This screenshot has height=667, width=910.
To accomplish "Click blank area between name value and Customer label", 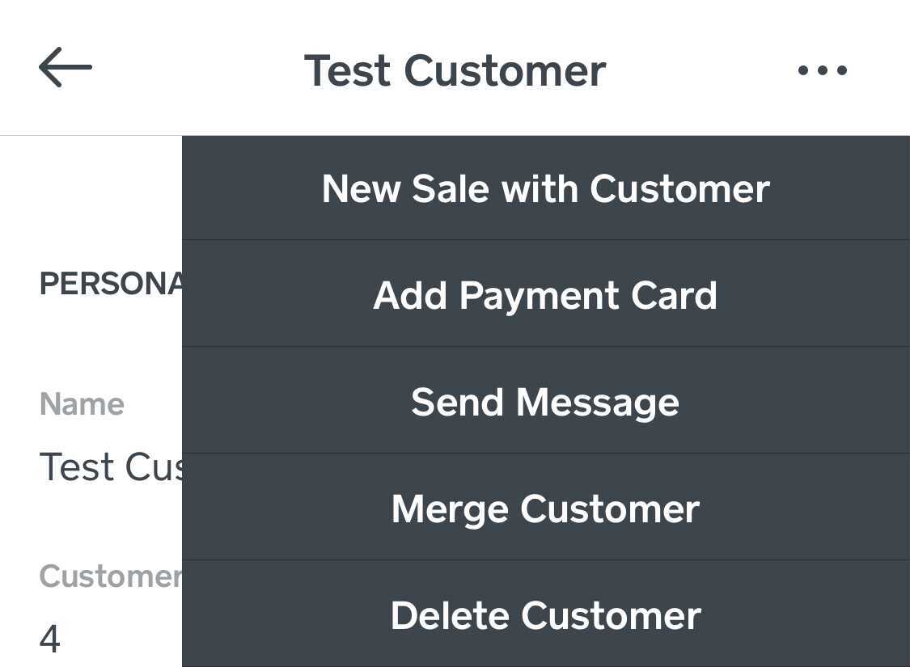I will (91, 521).
